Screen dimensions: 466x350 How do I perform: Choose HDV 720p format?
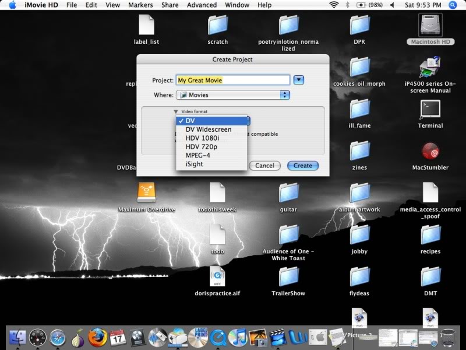211,147
